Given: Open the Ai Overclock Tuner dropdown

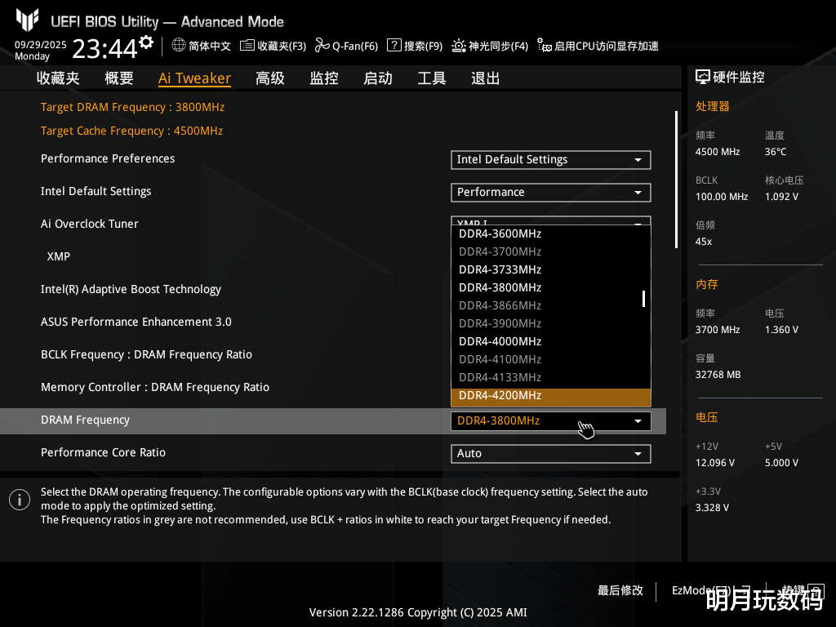Looking at the screenshot, I should pos(551,220).
